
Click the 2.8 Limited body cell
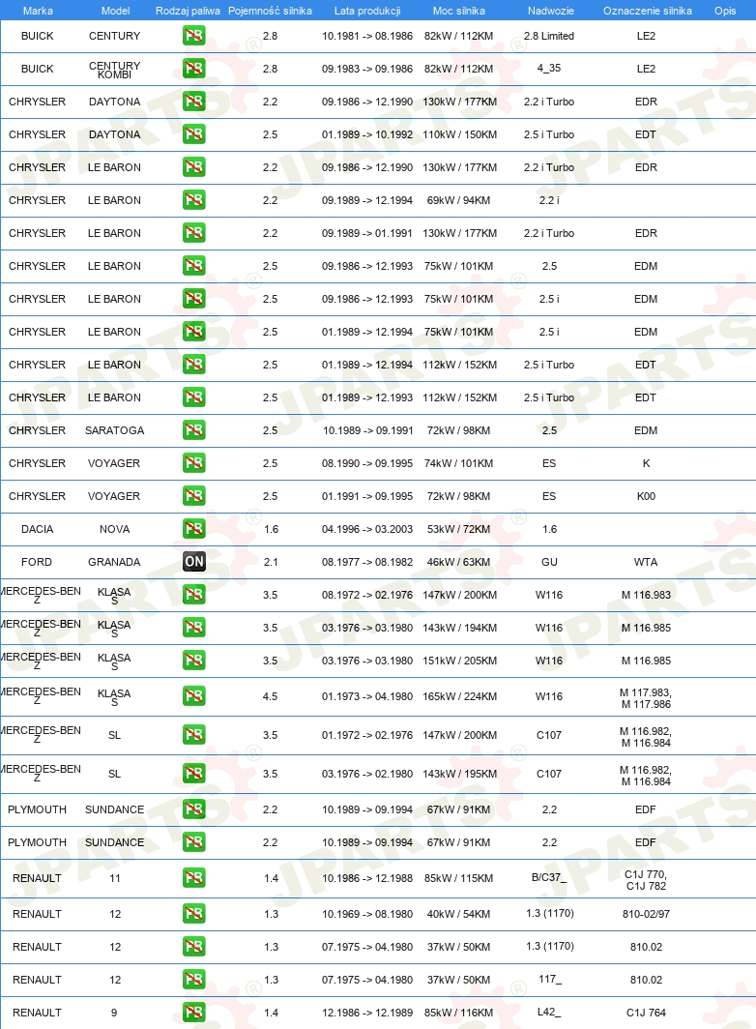(x=548, y=36)
